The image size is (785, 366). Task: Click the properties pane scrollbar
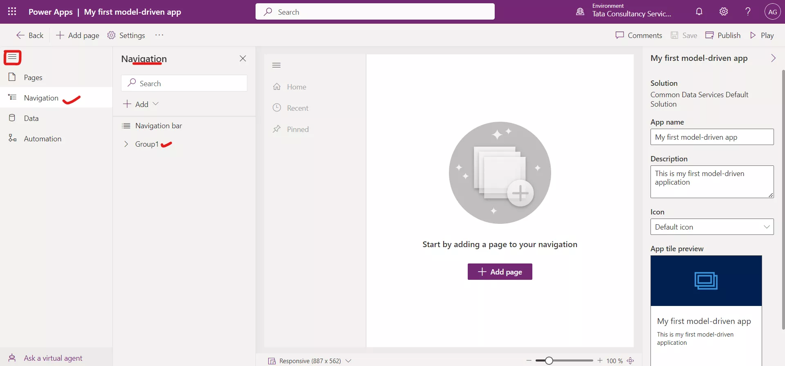[x=783, y=199]
